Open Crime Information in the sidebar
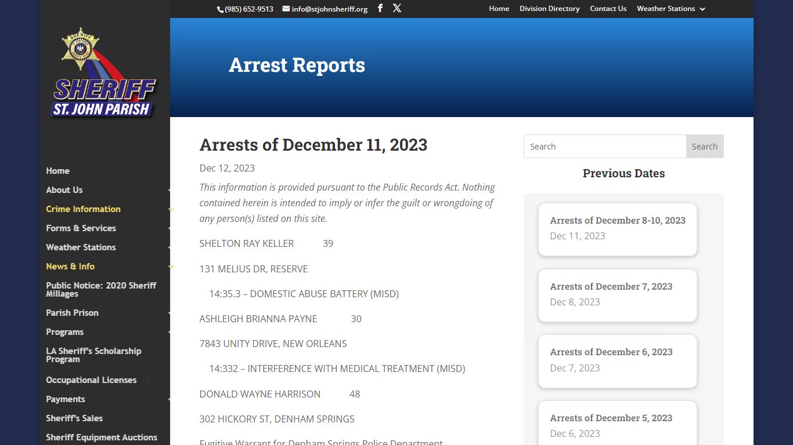The width and height of the screenshot is (793, 445). tap(83, 209)
